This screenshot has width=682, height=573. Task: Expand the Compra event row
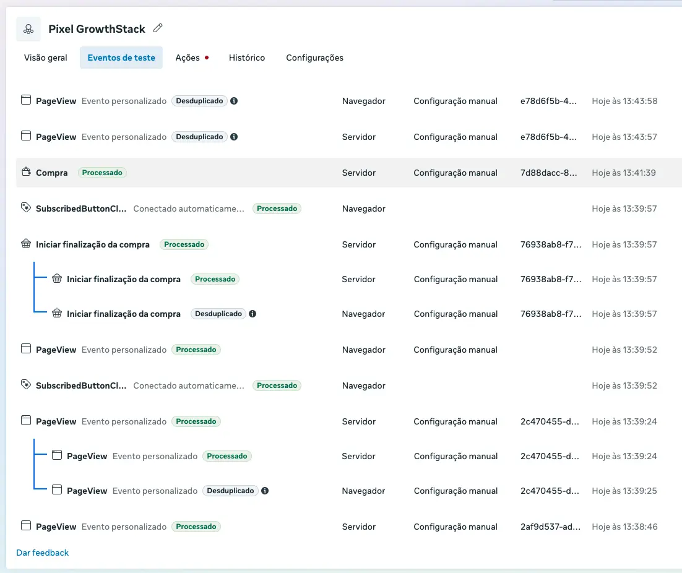click(349, 173)
